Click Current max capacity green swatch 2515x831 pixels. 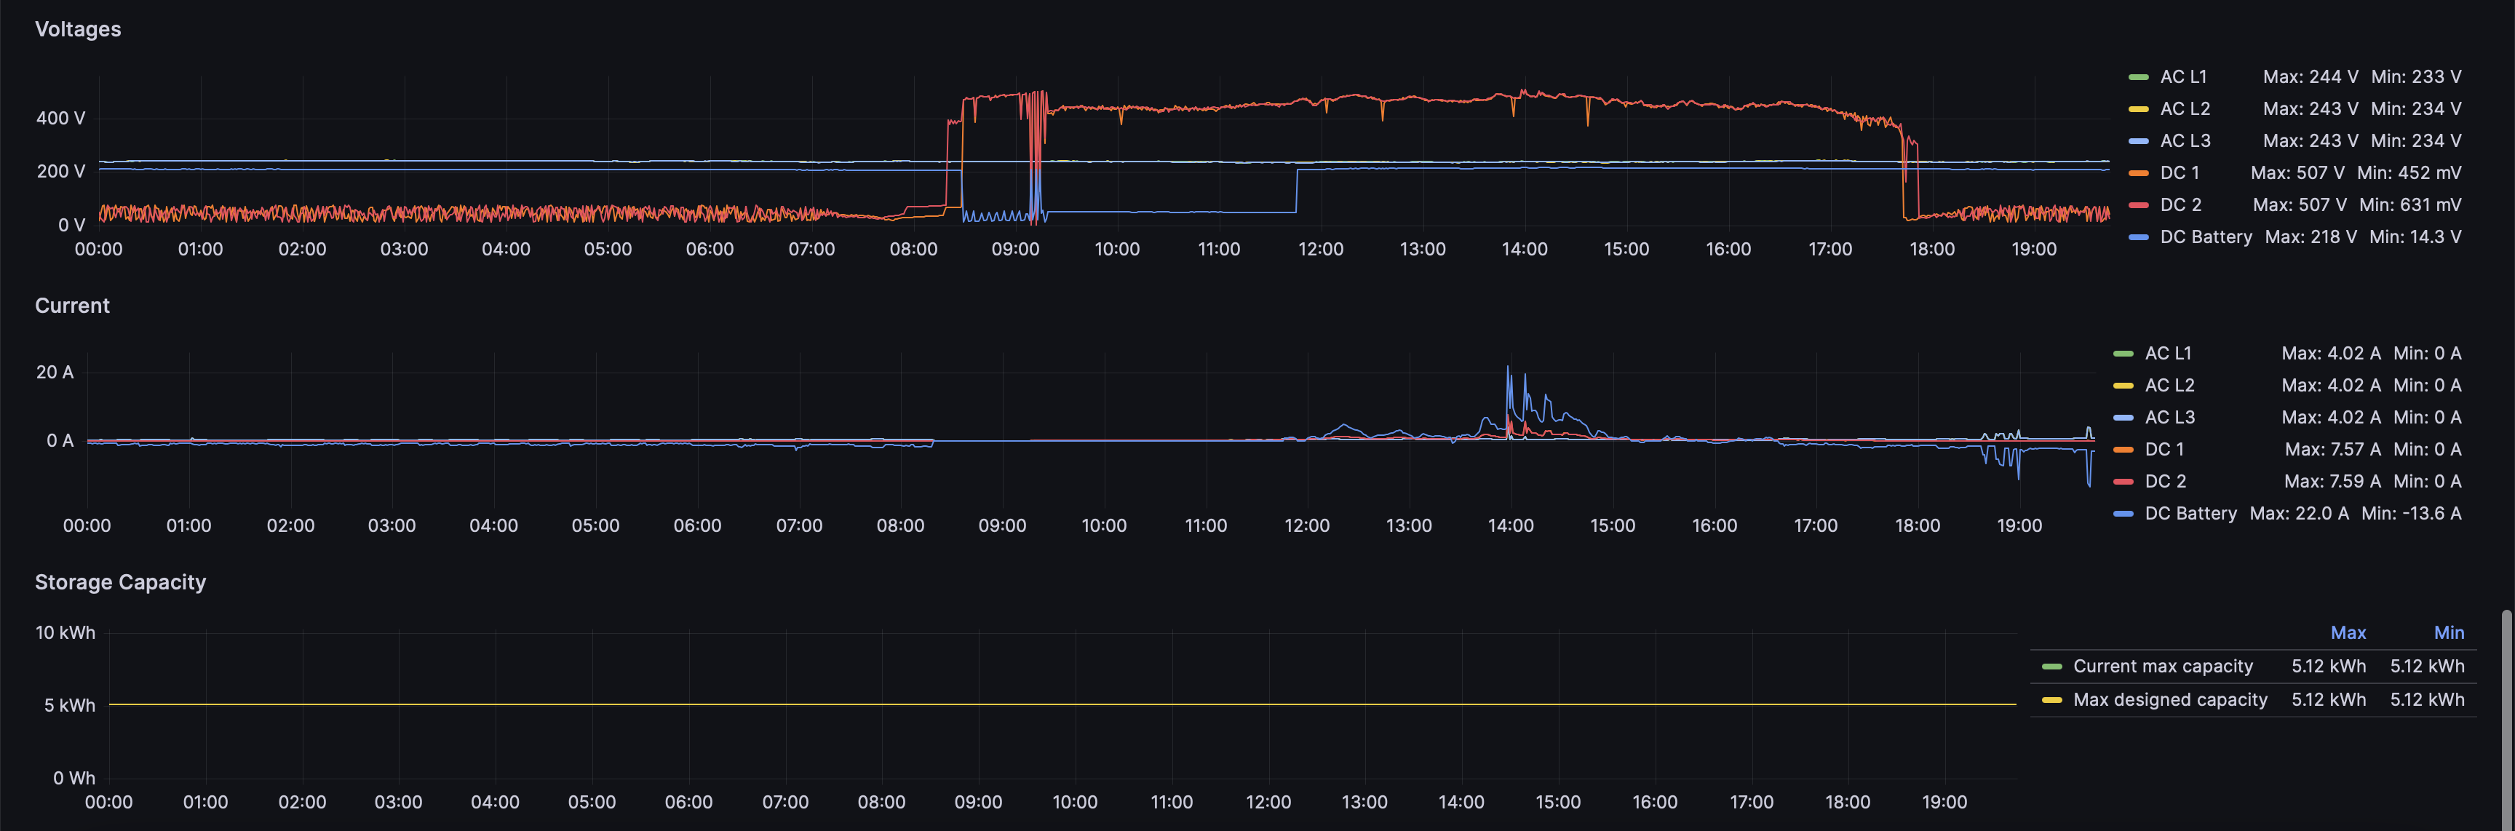pos(2051,667)
